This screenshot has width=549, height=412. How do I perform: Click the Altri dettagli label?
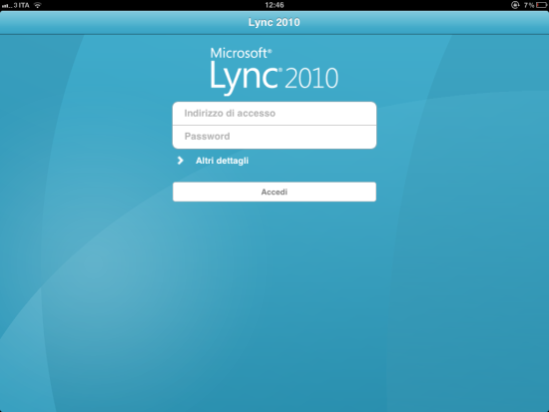[x=222, y=161]
